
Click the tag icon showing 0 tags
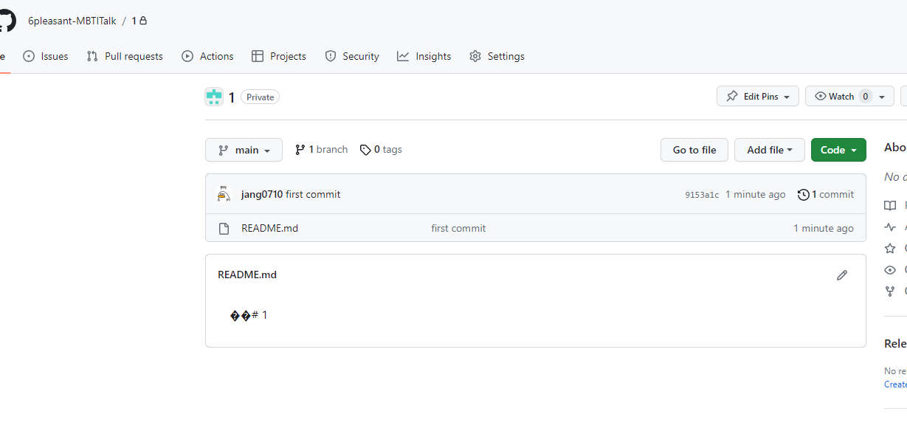tap(365, 150)
